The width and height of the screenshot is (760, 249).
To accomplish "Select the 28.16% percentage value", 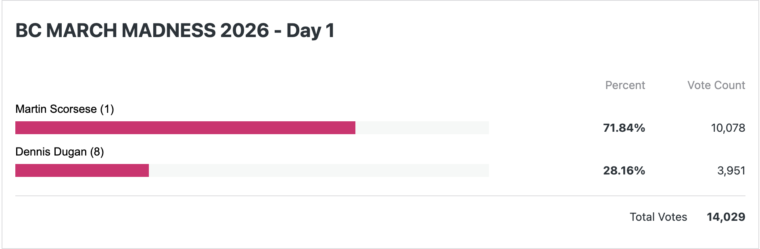I will pyautogui.click(x=624, y=171).
